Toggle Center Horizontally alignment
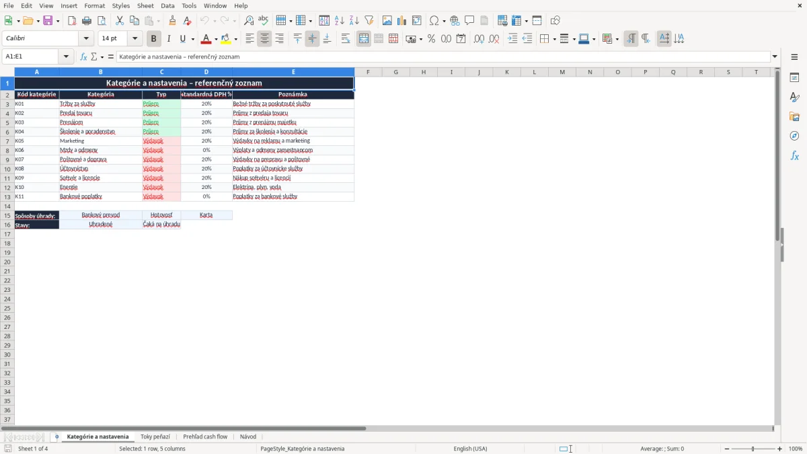 (265, 39)
